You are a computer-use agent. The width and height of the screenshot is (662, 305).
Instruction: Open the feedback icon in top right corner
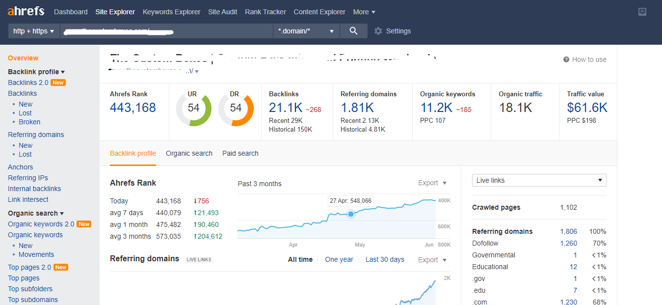pos(642,12)
